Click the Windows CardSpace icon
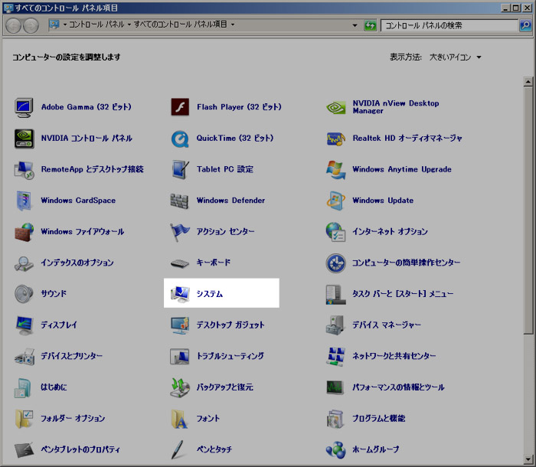 (x=24, y=201)
